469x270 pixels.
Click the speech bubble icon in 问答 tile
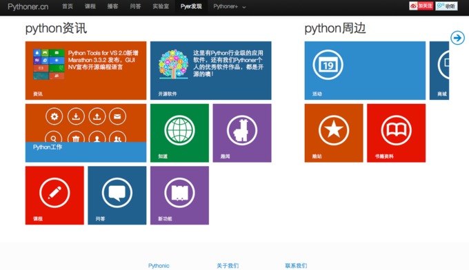click(117, 193)
